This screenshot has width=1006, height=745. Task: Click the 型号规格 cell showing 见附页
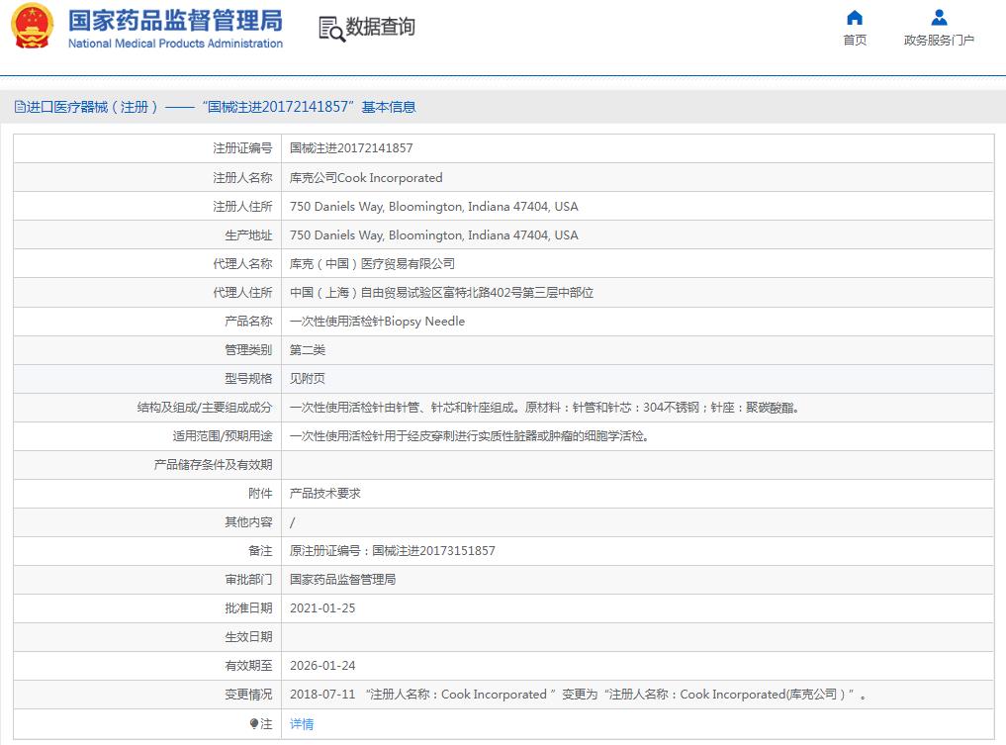[306, 378]
